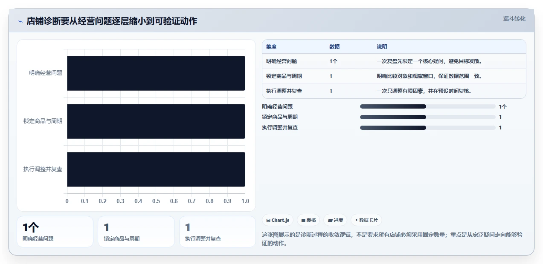This screenshot has width=543, height=264.
Task: Click the title 店铺诊断要从经营问题逐层缩小到可验证动作
Action: point(112,21)
